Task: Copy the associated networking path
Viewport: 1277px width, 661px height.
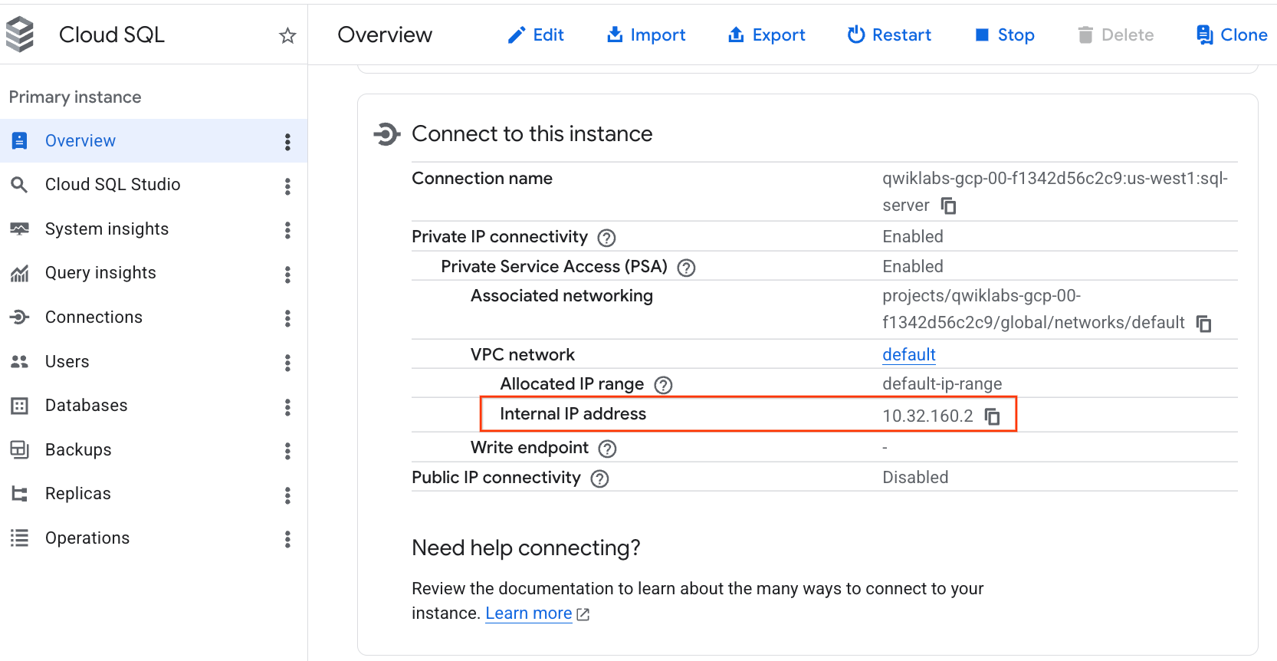Action: point(1204,324)
